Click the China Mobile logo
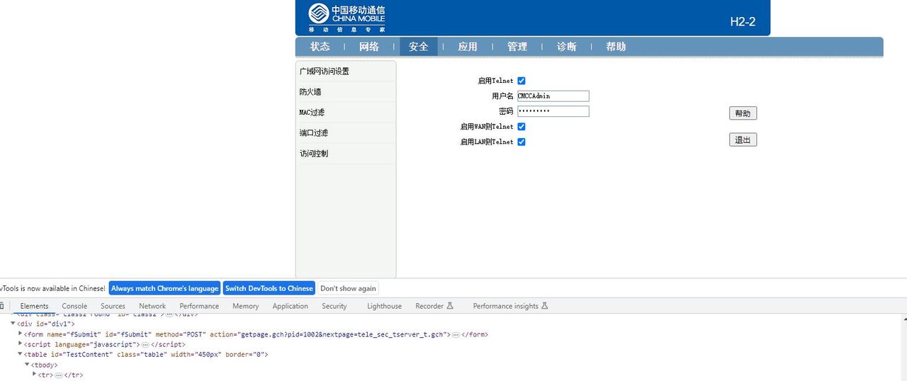The image size is (907, 381). click(347, 18)
